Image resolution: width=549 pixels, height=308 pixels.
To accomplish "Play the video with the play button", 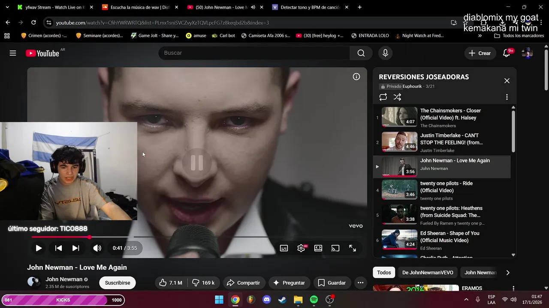I will click(39, 248).
